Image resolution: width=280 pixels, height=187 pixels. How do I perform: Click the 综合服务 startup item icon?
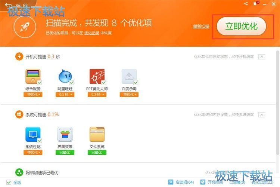click(x=33, y=77)
